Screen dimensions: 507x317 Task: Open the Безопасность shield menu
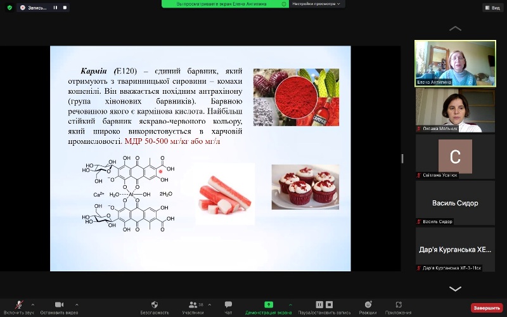pyautogui.click(x=155, y=308)
